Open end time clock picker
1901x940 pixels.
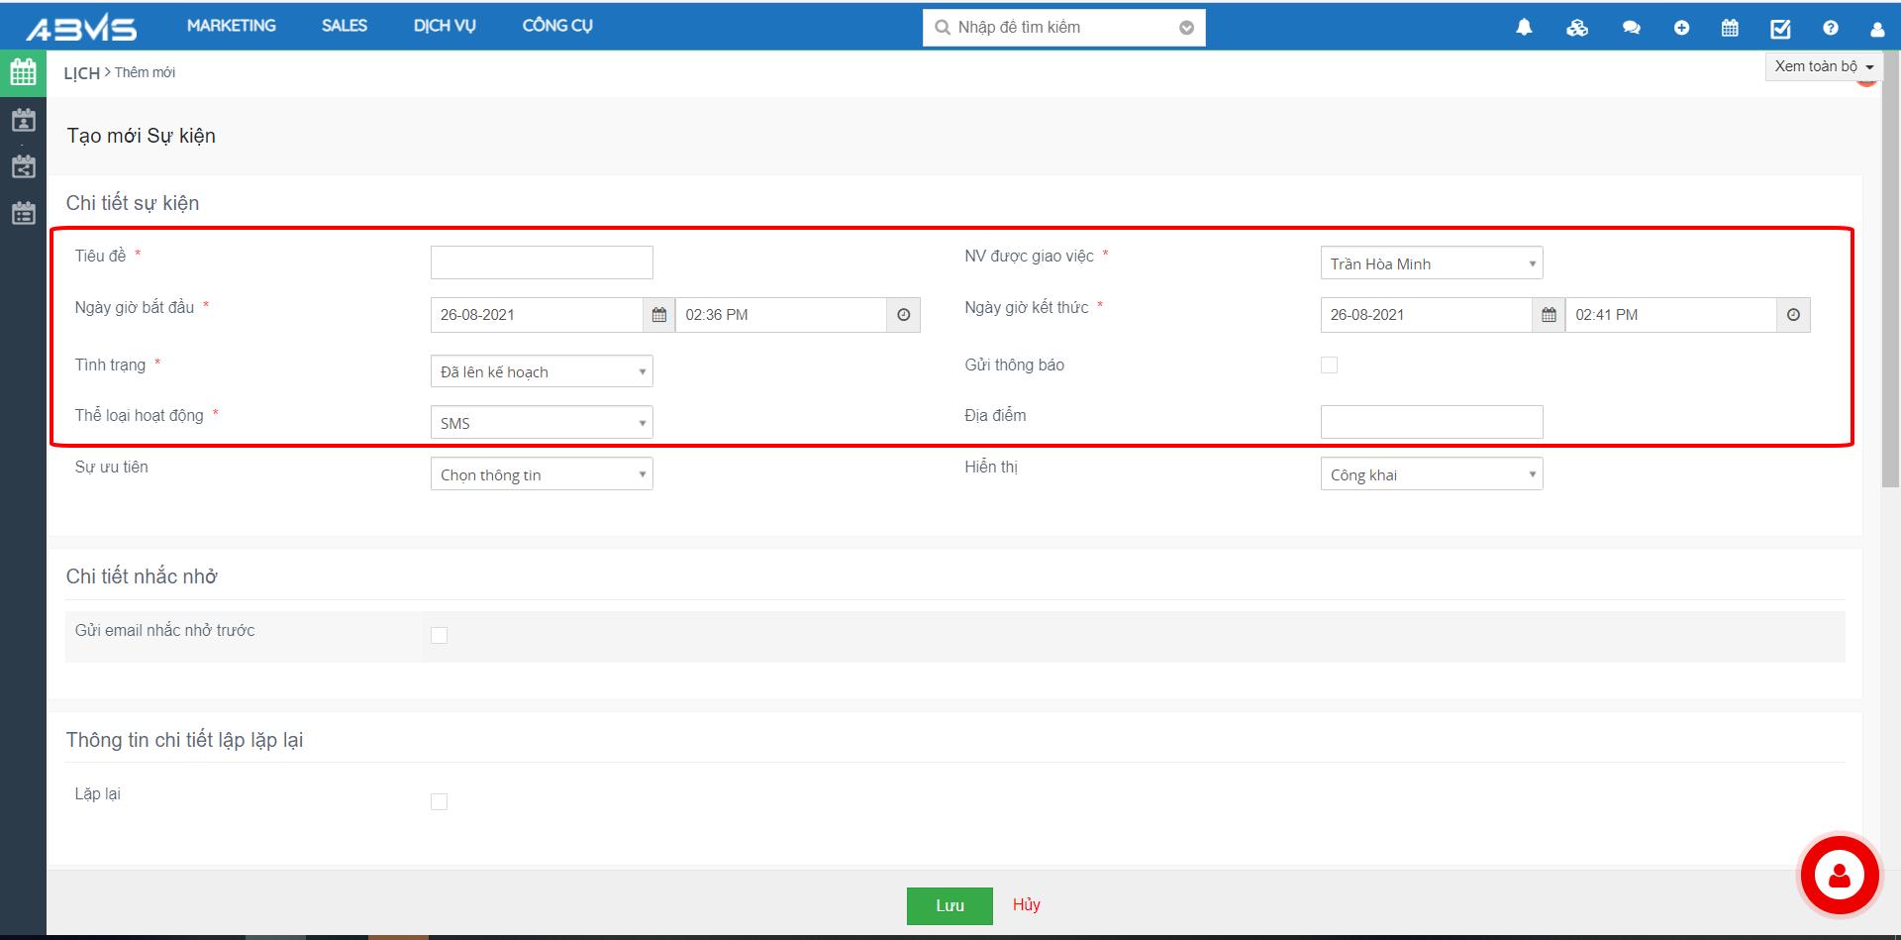[x=1793, y=315]
